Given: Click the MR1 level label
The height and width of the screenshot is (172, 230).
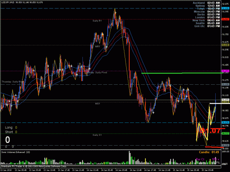Looking at the screenshot, I should point(98,47).
